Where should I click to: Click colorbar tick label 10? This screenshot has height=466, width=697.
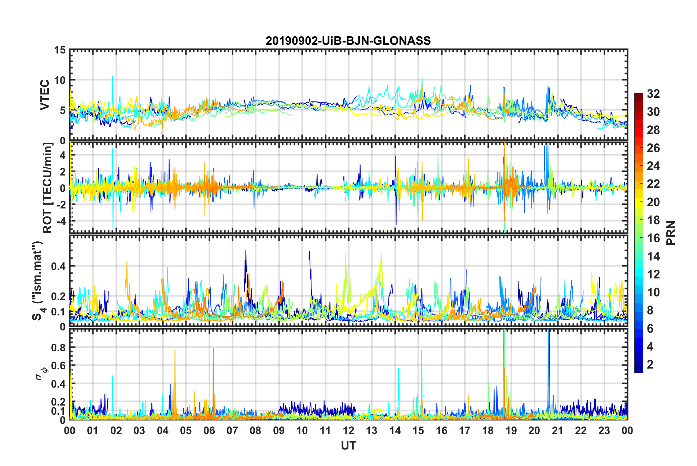click(x=653, y=292)
